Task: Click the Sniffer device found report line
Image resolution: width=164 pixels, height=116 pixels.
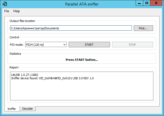Action: (52, 78)
